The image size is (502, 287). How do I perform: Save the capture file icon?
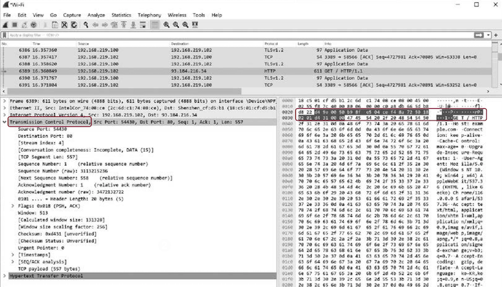55,25
